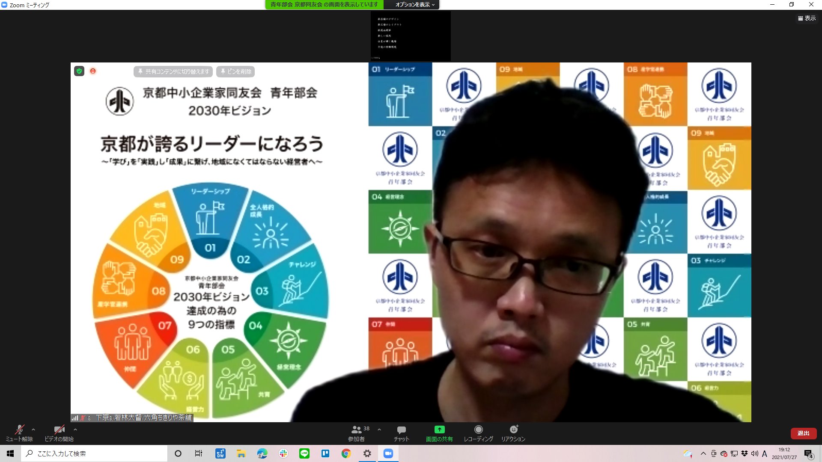
Task: Click the participant name label 下京B/若林大智
Action: 143,418
